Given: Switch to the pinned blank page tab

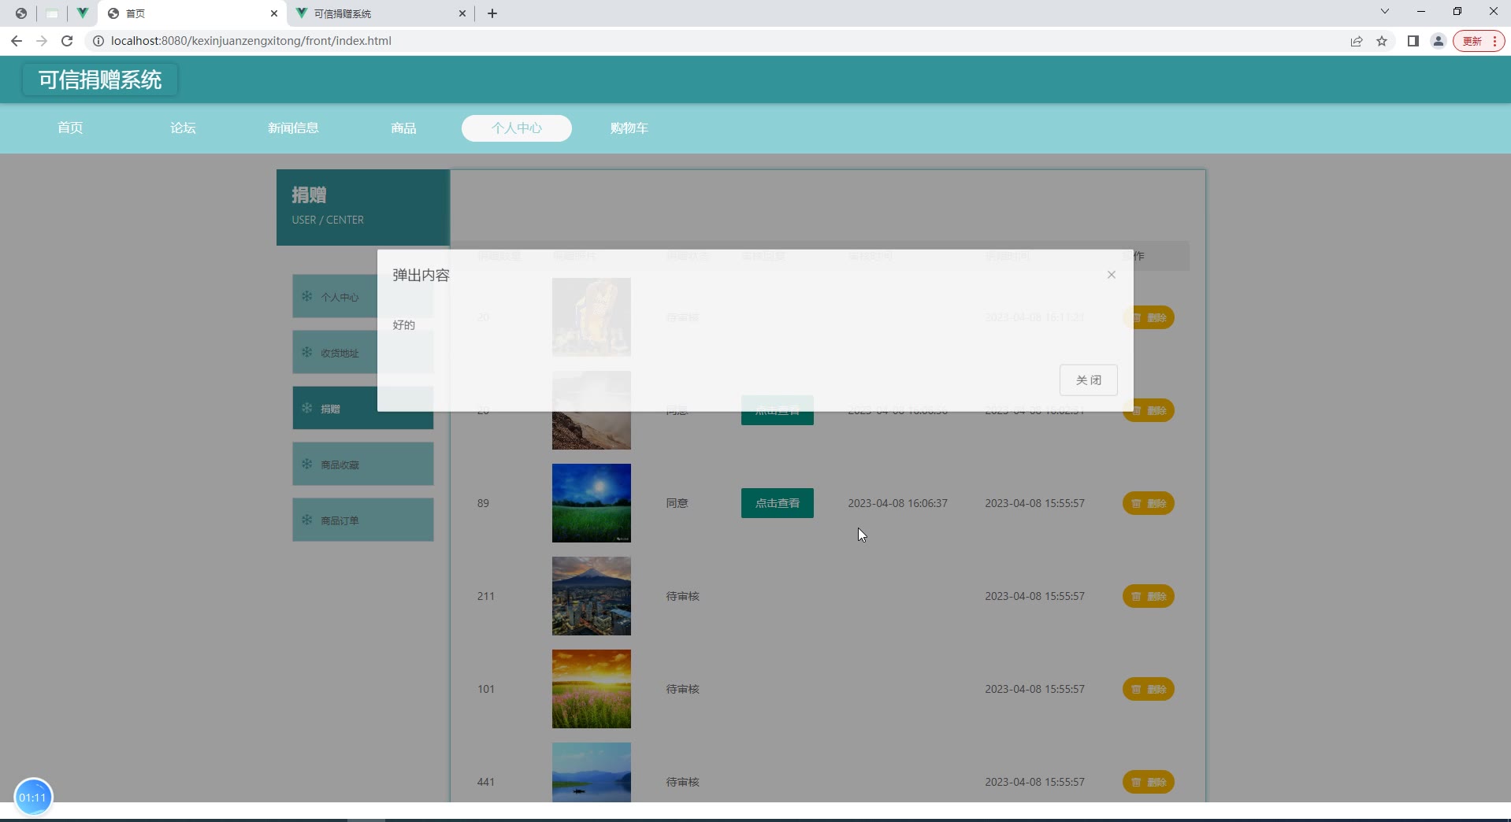Looking at the screenshot, I should (52, 13).
